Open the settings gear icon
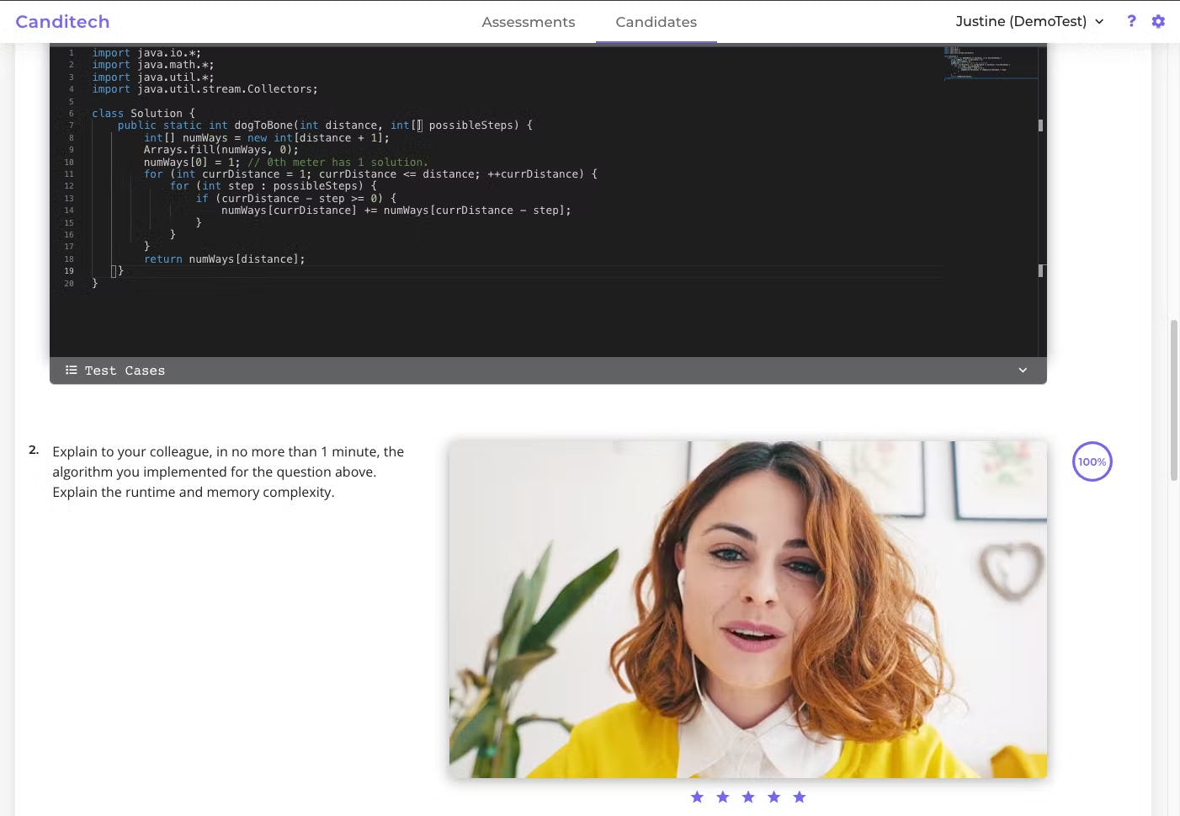This screenshot has height=816, width=1180. (x=1158, y=21)
